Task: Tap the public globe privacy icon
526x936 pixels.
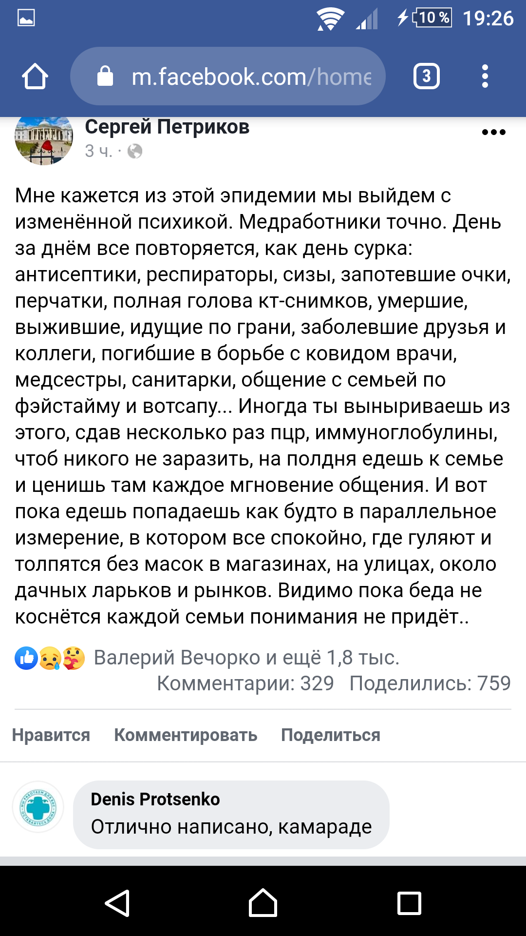Action: coord(135,152)
